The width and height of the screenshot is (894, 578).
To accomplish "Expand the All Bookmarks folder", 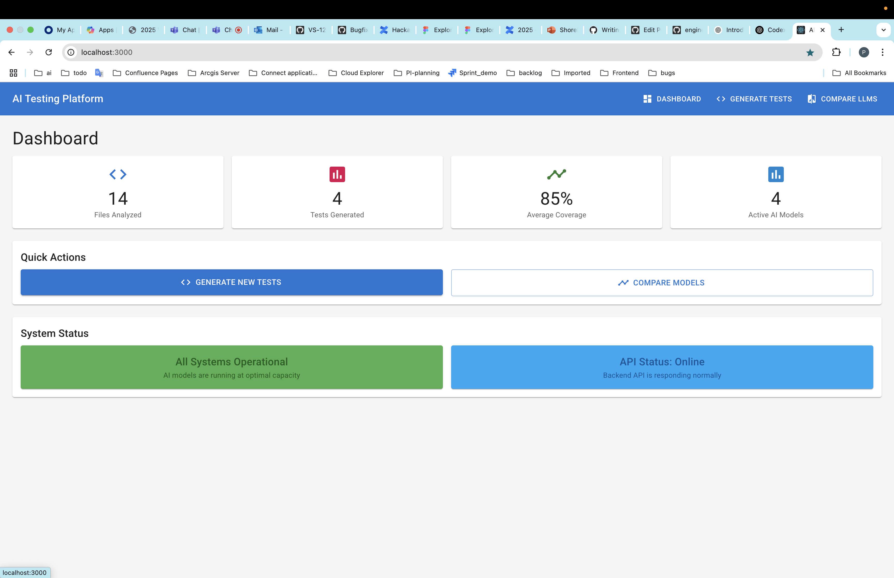I will tap(859, 73).
